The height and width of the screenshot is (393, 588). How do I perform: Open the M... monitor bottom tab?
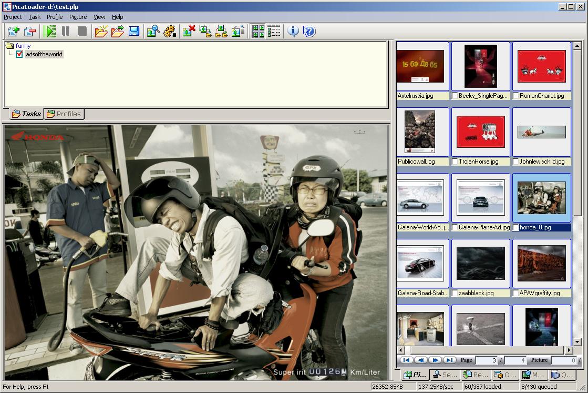point(533,375)
